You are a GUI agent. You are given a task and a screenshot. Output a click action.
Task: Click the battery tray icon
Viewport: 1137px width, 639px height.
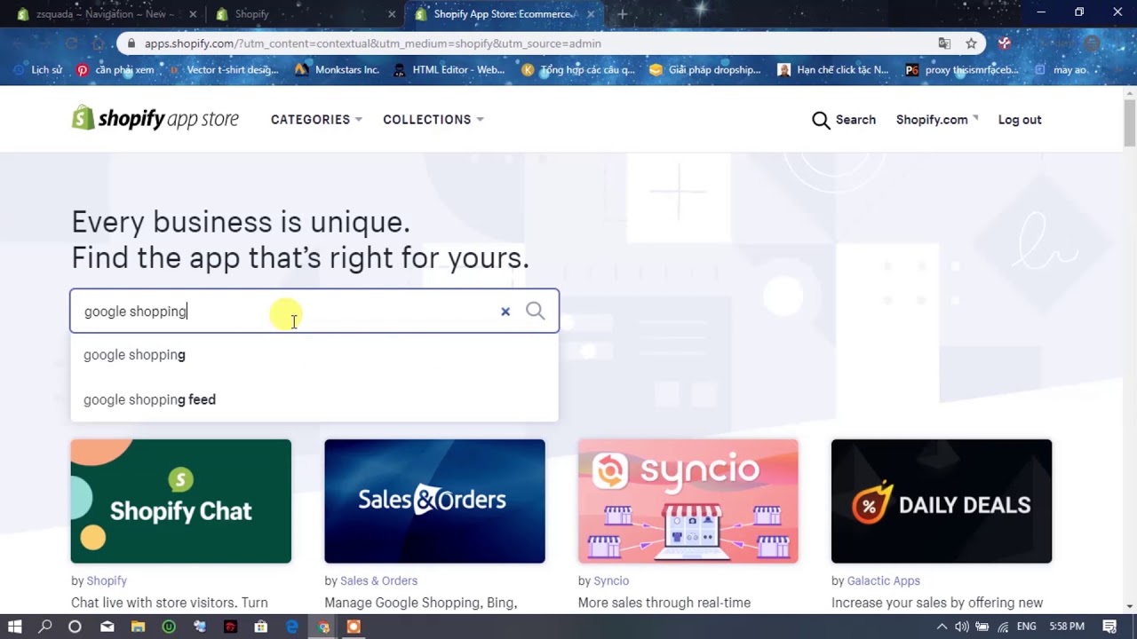[x=982, y=627]
